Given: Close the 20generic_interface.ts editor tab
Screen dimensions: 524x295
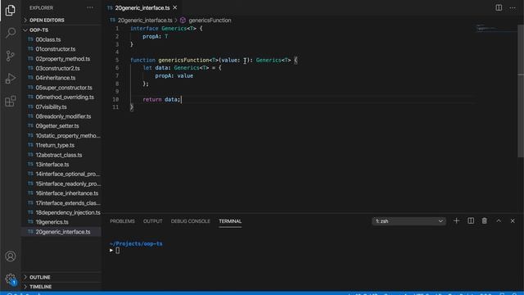Looking at the screenshot, I should pos(174,7).
